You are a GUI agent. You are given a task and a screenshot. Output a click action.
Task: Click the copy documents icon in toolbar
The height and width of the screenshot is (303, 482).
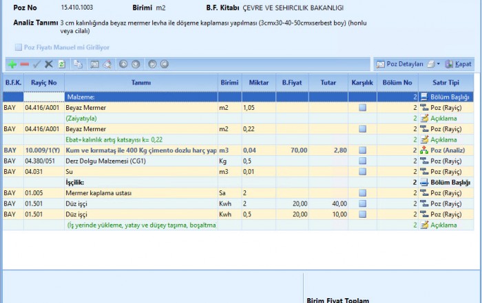point(78,64)
